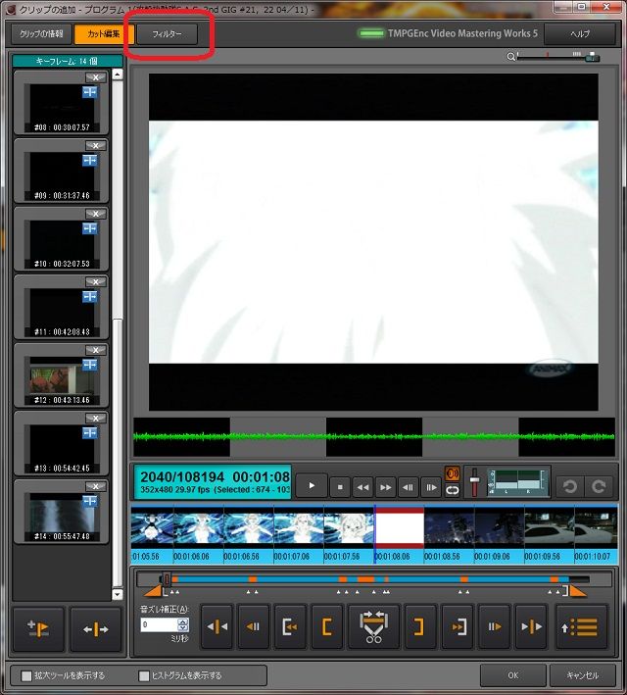Click the キーフレーム: 14 個 header
Screen dimensions: 627x695
click(67, 61)
